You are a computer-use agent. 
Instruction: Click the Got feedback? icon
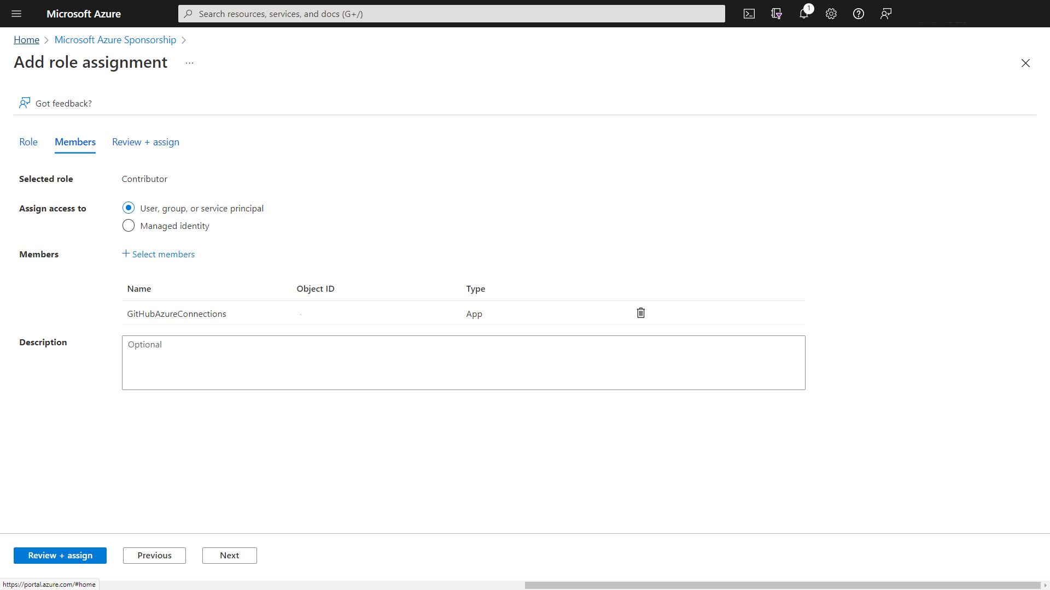click(25, 103)
